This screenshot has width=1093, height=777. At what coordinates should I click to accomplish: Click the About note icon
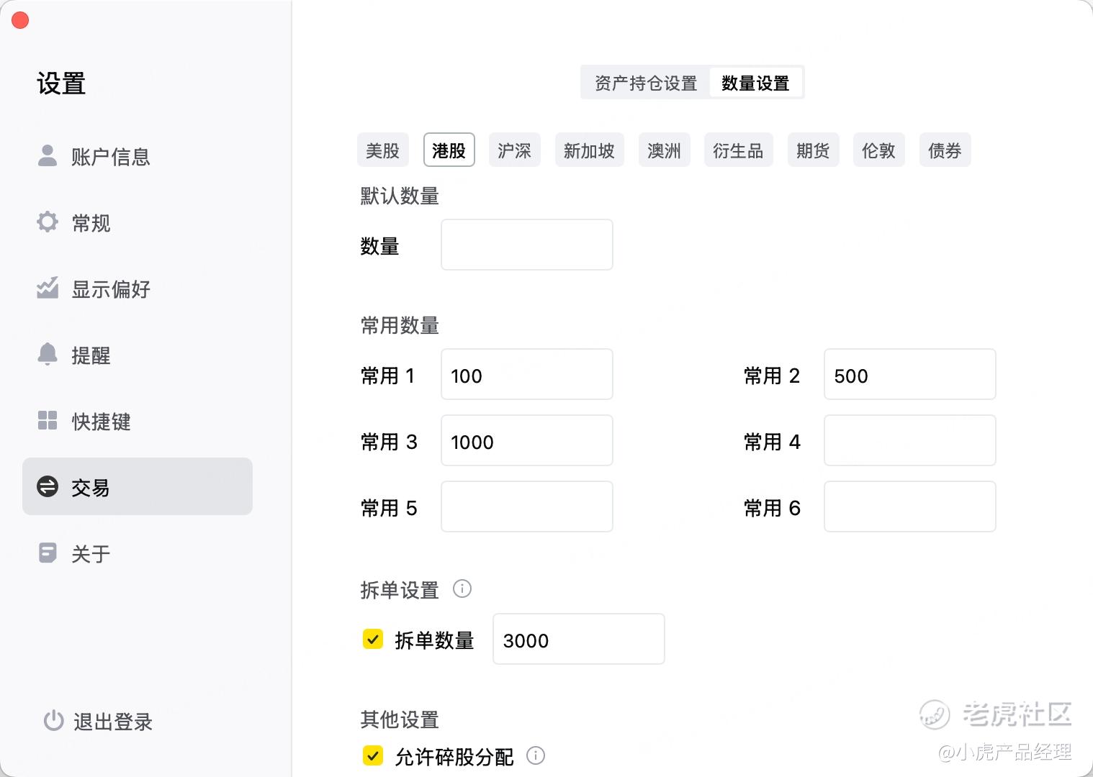pos(48,553)
